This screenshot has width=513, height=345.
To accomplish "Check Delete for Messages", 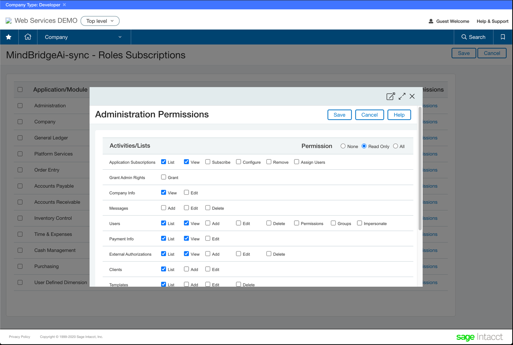I will 208,208.
